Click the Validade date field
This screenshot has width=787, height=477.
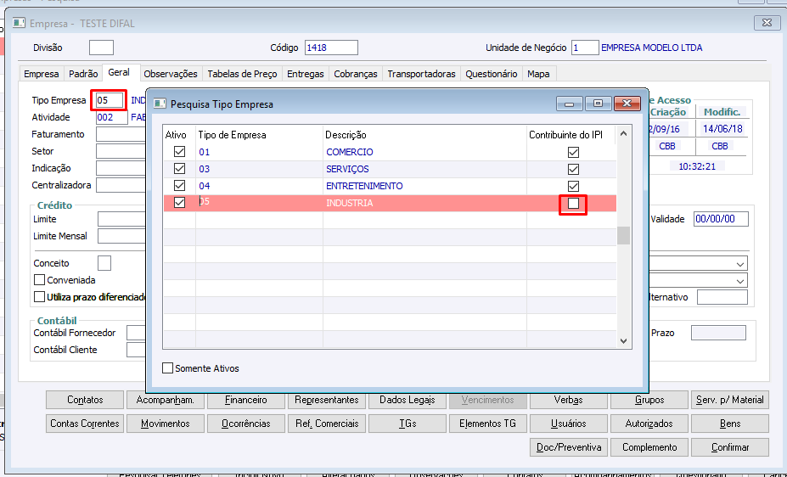pos(721,219)
